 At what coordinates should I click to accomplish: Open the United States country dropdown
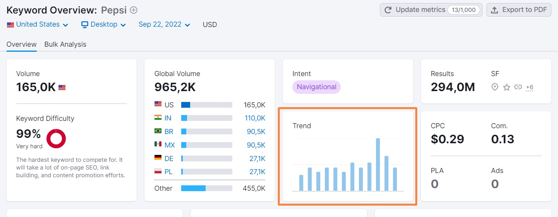click(x=38, y=25)
